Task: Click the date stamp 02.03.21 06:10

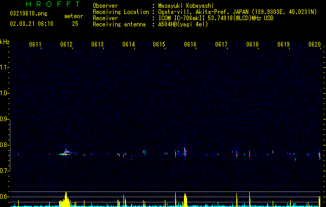Action: (32, 24)
